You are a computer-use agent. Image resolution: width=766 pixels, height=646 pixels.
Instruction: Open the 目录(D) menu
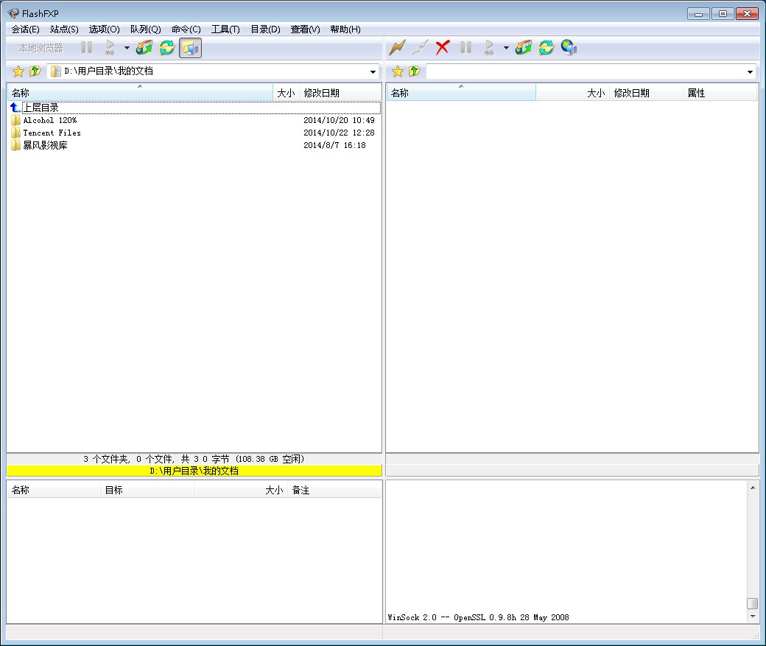point(265,29)
